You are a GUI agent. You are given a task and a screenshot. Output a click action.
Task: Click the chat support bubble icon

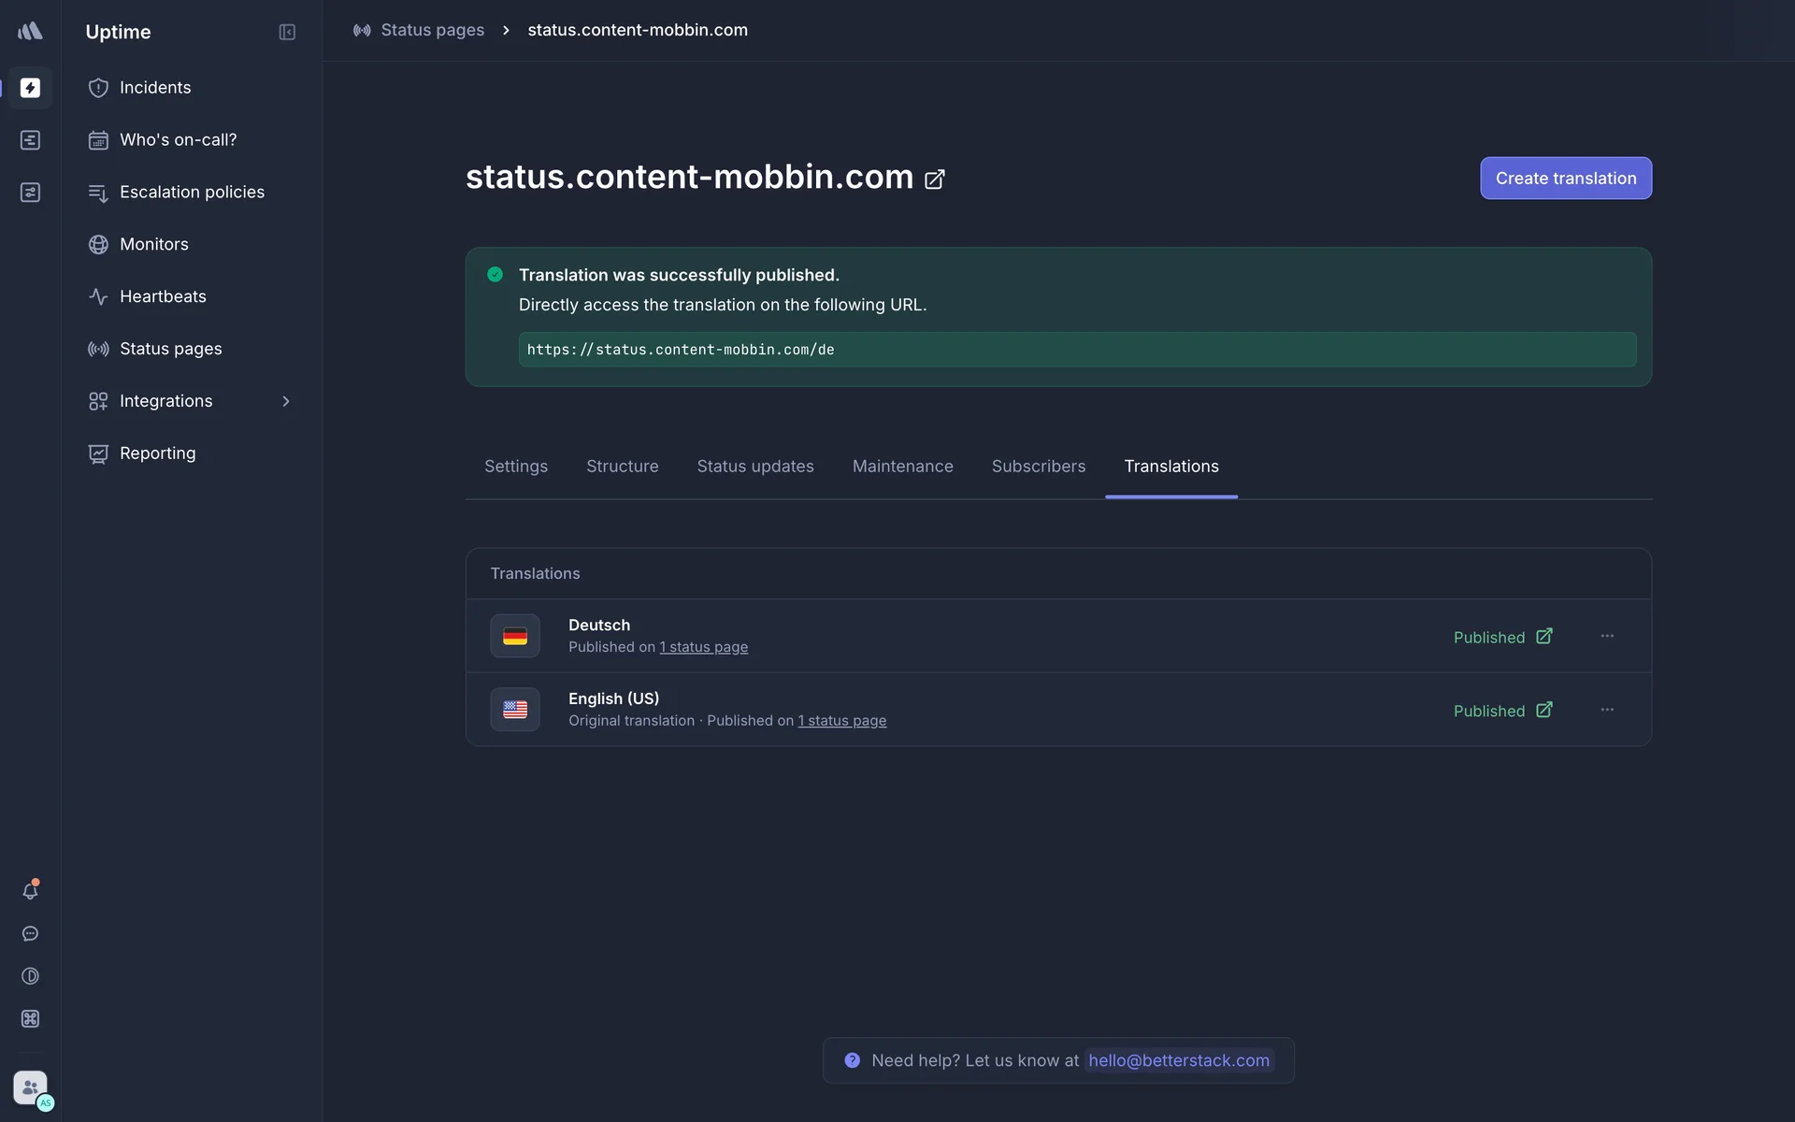30,934
